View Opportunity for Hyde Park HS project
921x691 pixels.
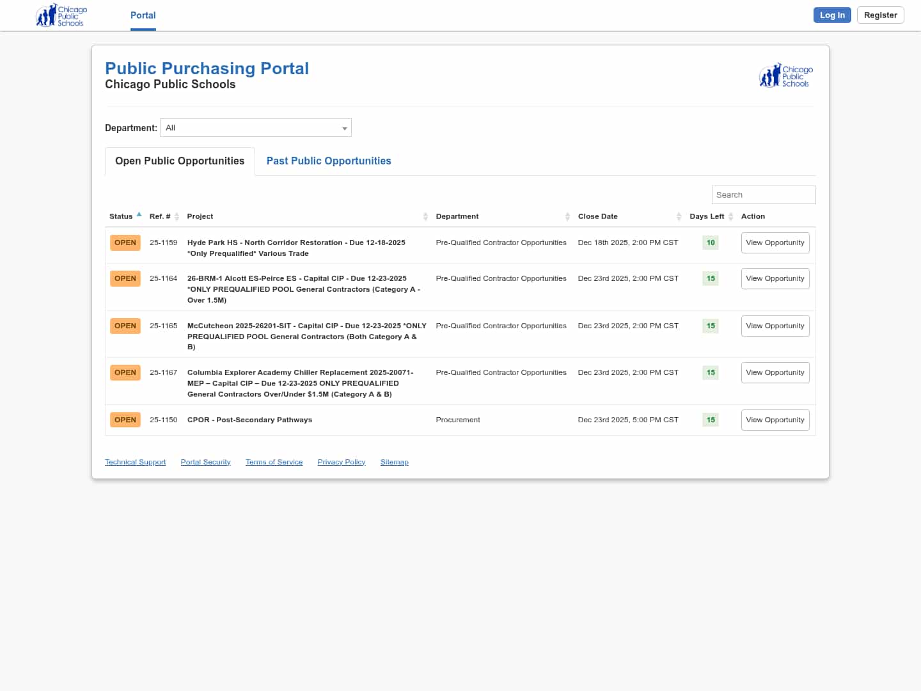775,243
